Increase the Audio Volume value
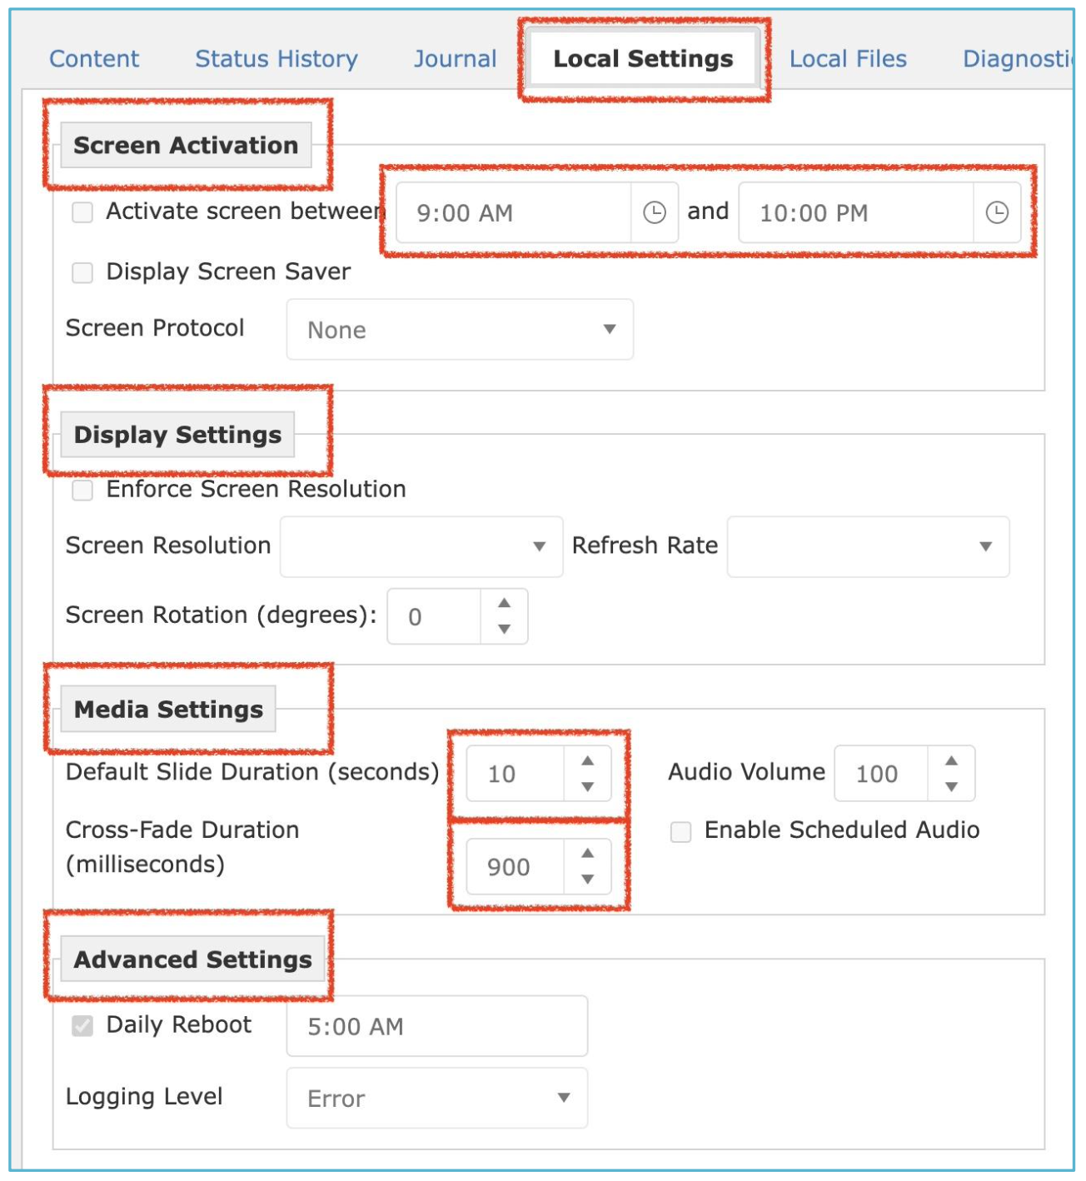The height and width of the screenshot is (1181, 1086). (951, 760)
